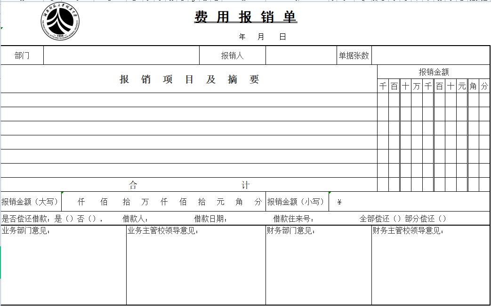The width and height of the screenshot is (491, 306).
Task: Tick the 部分偿还 parentheses option
Action: point(442,219)
